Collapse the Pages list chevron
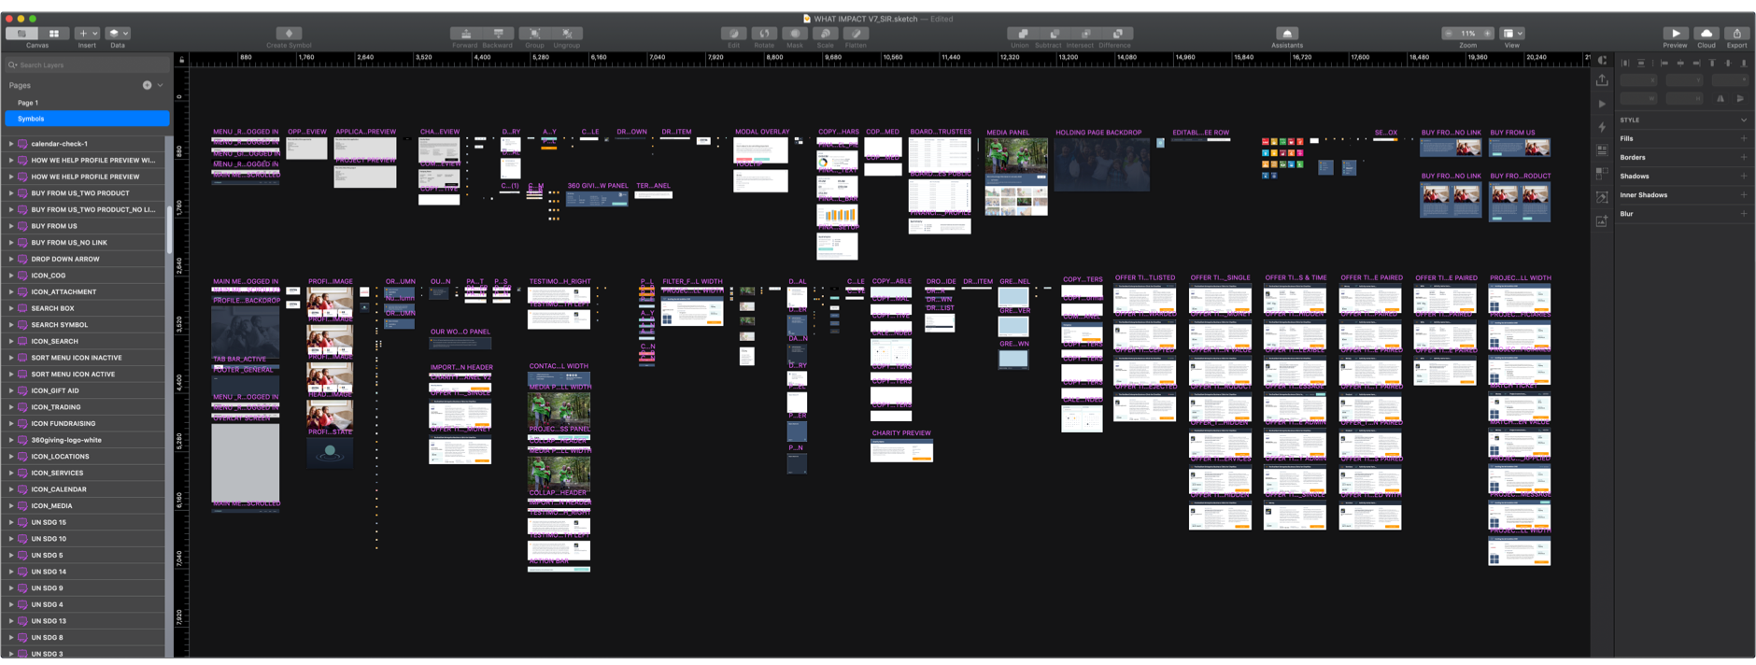The height and width of the screenshot is (665, 1756). pos(161,85)
